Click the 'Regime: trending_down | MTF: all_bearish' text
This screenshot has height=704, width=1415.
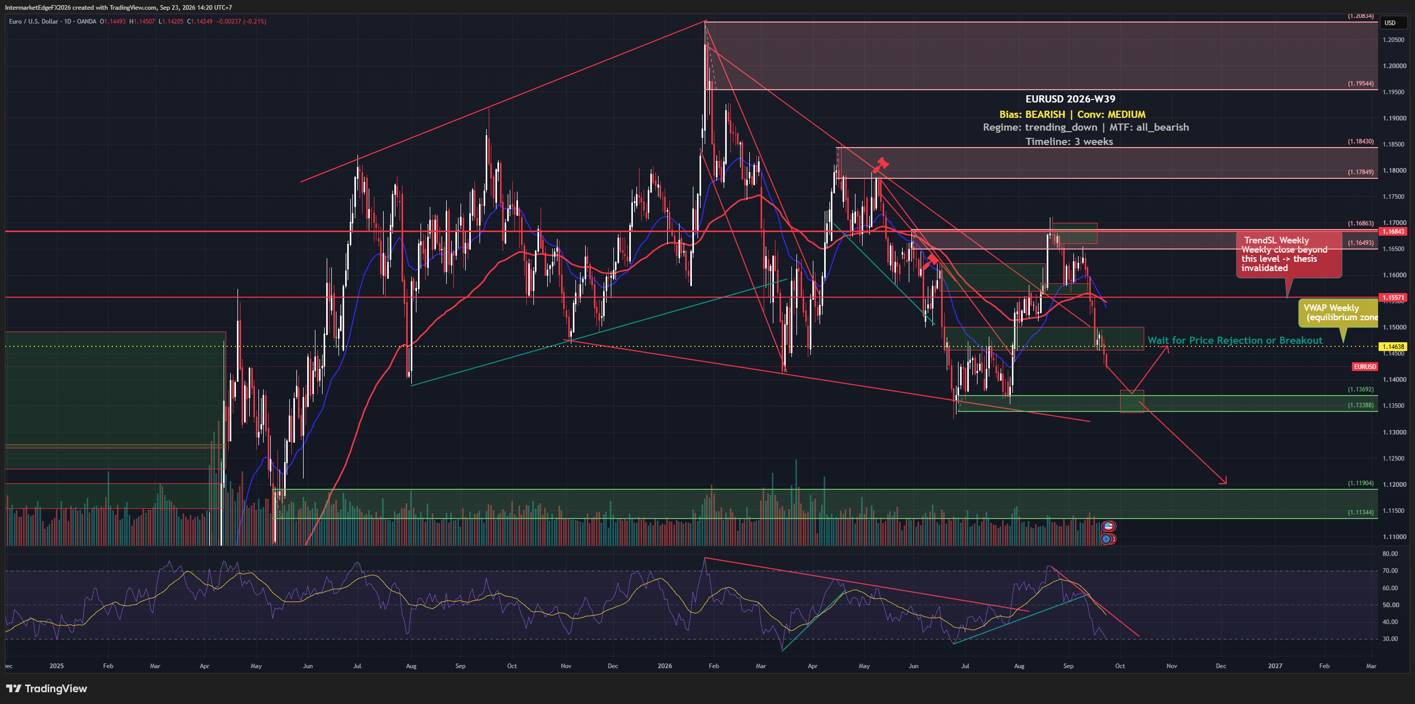[x=1085, y=127]
